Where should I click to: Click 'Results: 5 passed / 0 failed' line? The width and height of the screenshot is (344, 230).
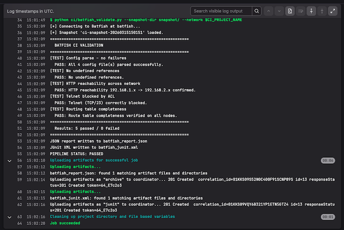[x=87, y=129]
